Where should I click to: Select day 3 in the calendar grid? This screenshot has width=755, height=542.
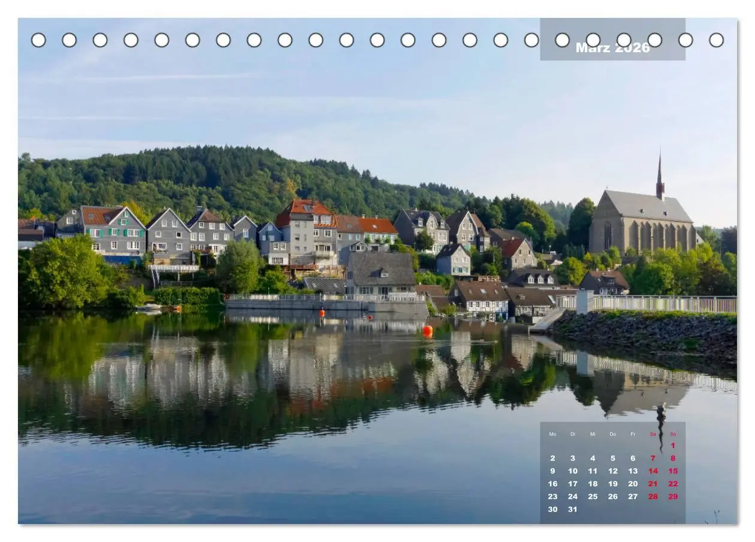pos(573,458)
